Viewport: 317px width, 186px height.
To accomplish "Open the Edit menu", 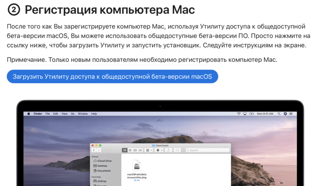I will 56,114.
